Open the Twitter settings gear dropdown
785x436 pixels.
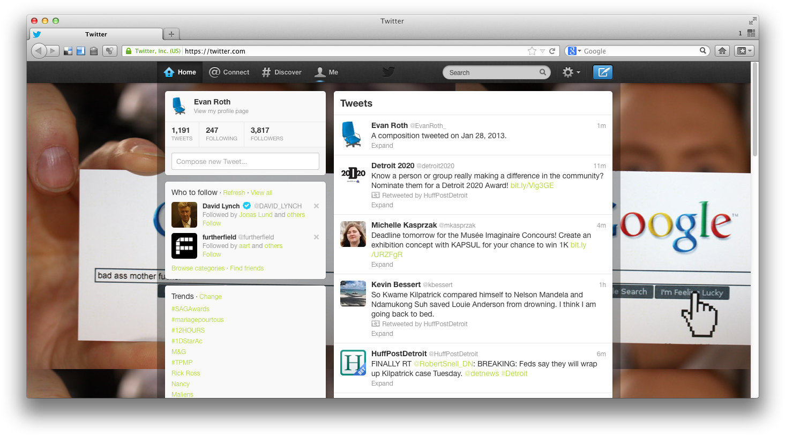(x=571, y=72)
